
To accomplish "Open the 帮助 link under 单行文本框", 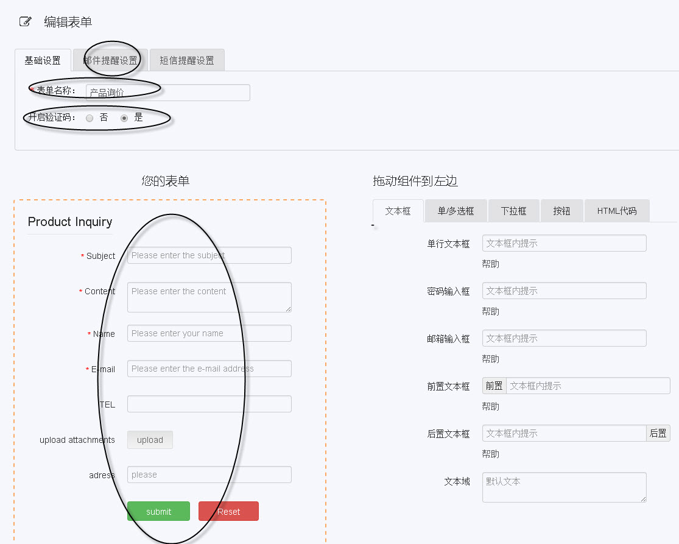I will (x=489, y=264).
